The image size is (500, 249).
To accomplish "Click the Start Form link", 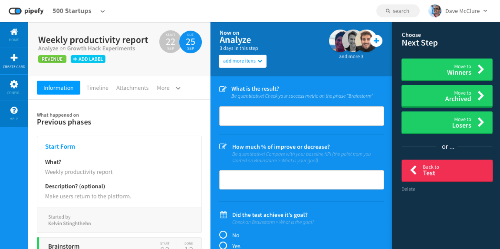I will (x=60, y=147).
